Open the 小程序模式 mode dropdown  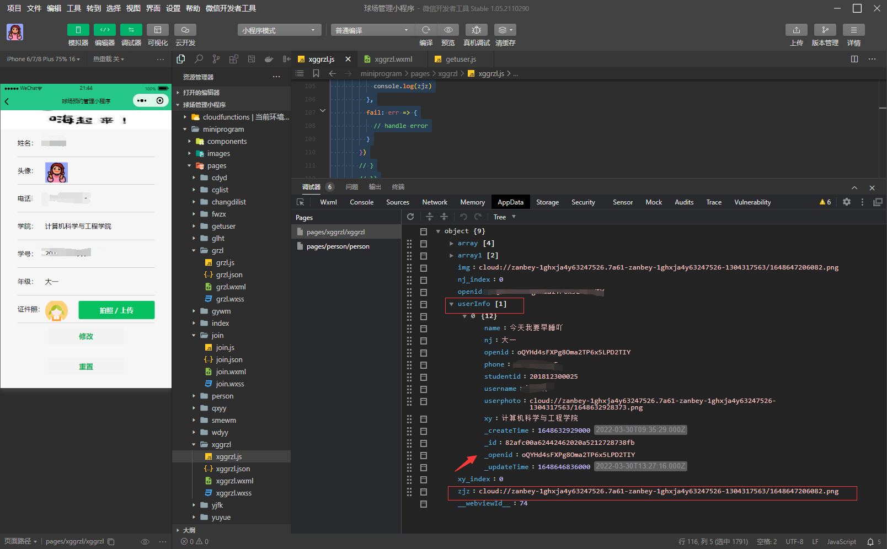coord(280,30)
